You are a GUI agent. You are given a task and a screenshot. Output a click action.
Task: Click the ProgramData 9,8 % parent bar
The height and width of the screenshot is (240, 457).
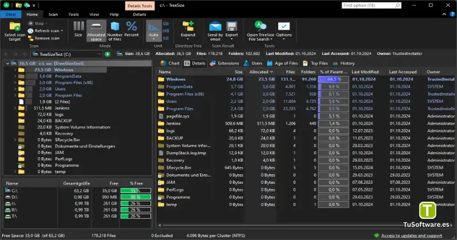[334, 87]
